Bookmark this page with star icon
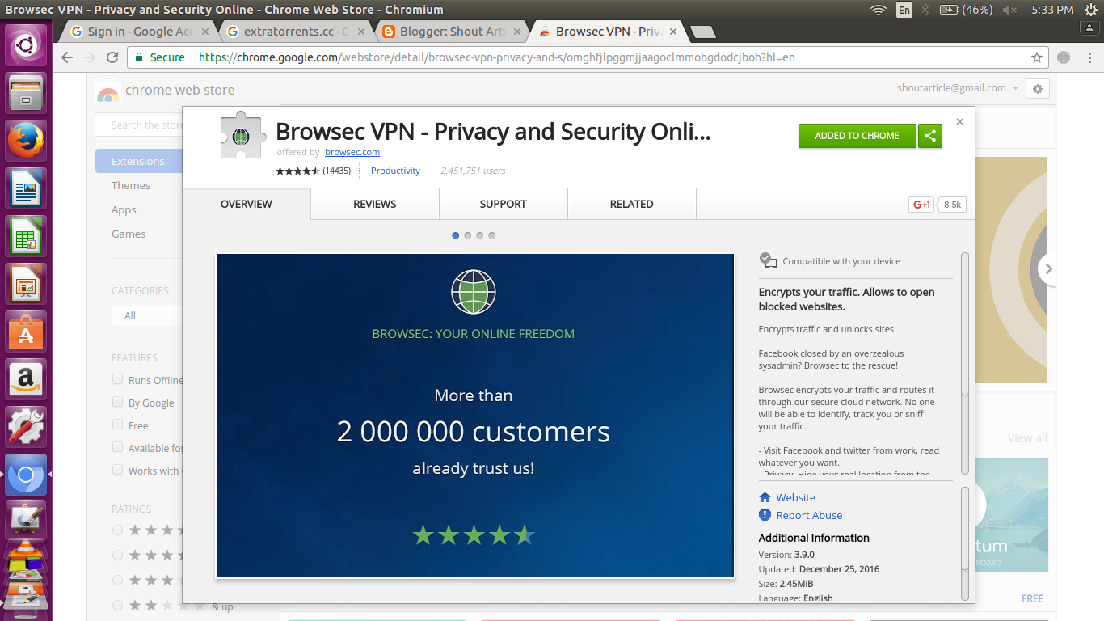The width and height of the screenshot is (1104, 621). [1037, 57]
